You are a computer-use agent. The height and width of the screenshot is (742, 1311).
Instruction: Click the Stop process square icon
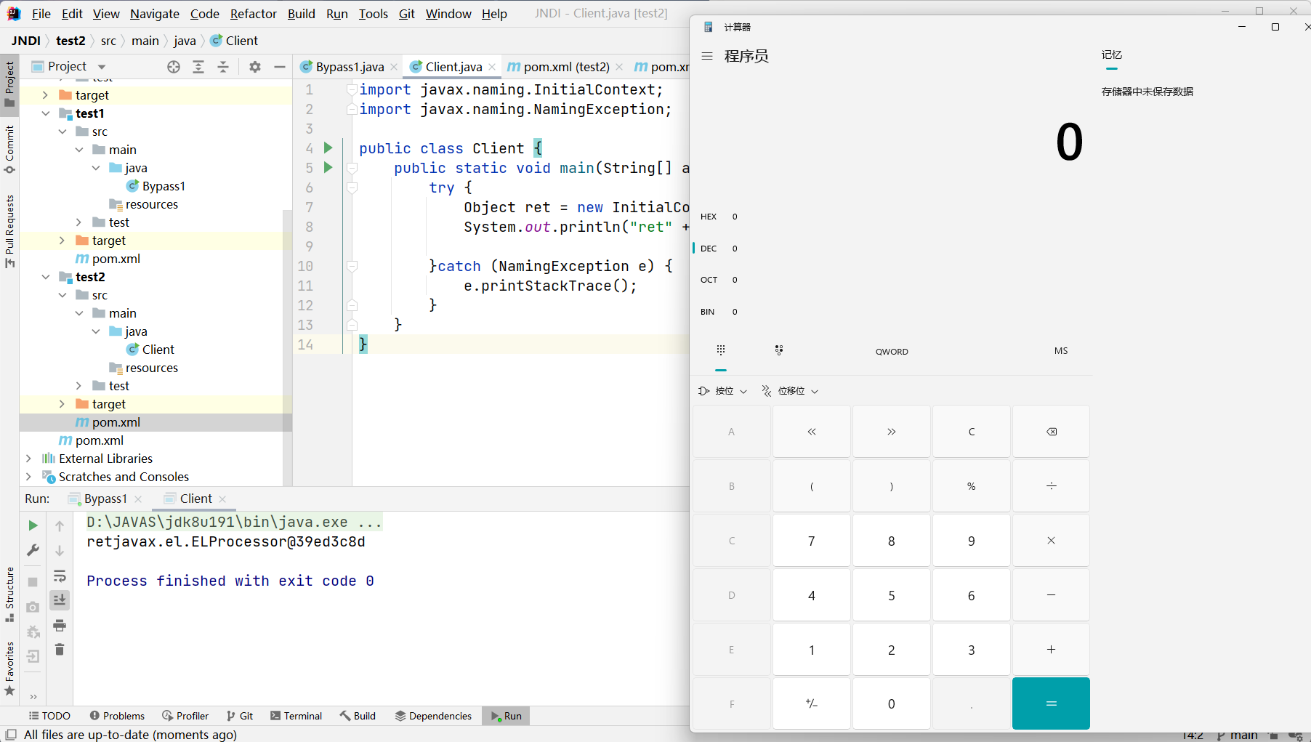[x=33, y=582]
